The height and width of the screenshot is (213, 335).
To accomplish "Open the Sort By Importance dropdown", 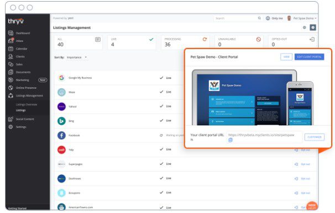I will [77, 57].
